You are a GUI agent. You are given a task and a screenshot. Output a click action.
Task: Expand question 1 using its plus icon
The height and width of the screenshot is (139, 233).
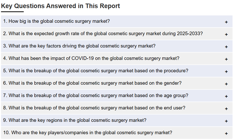tap(226, 22)
